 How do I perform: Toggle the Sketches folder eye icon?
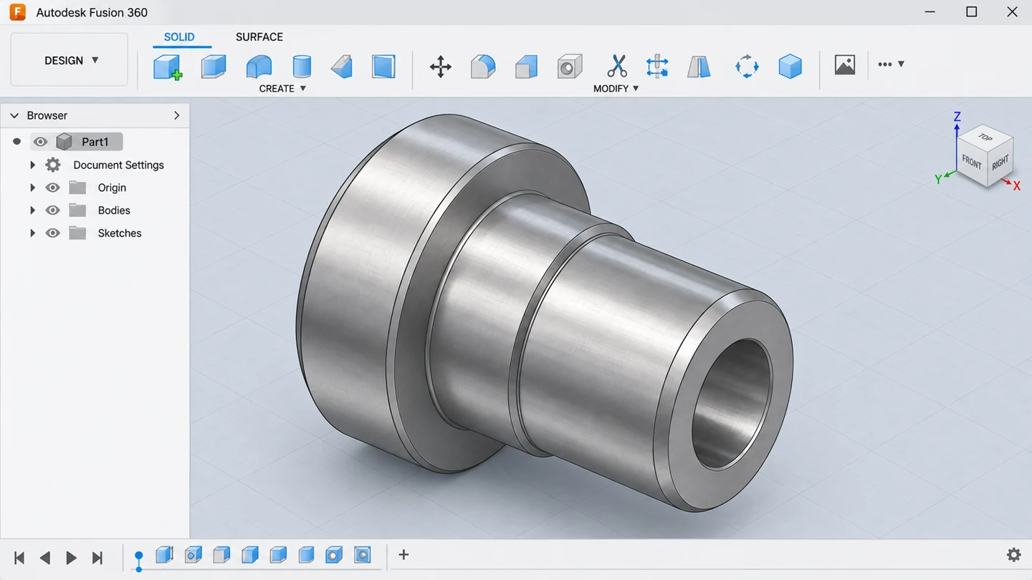[52, 233]
